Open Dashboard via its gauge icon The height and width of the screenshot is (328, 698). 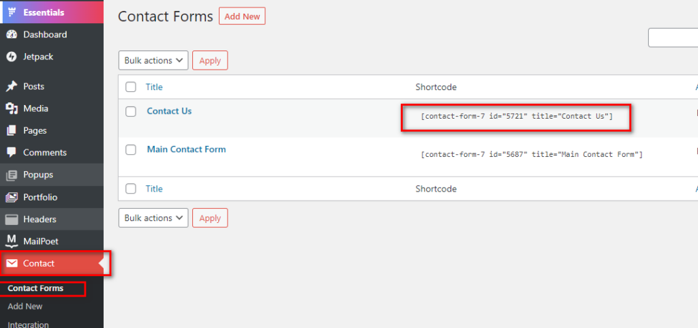coord(12,35)
